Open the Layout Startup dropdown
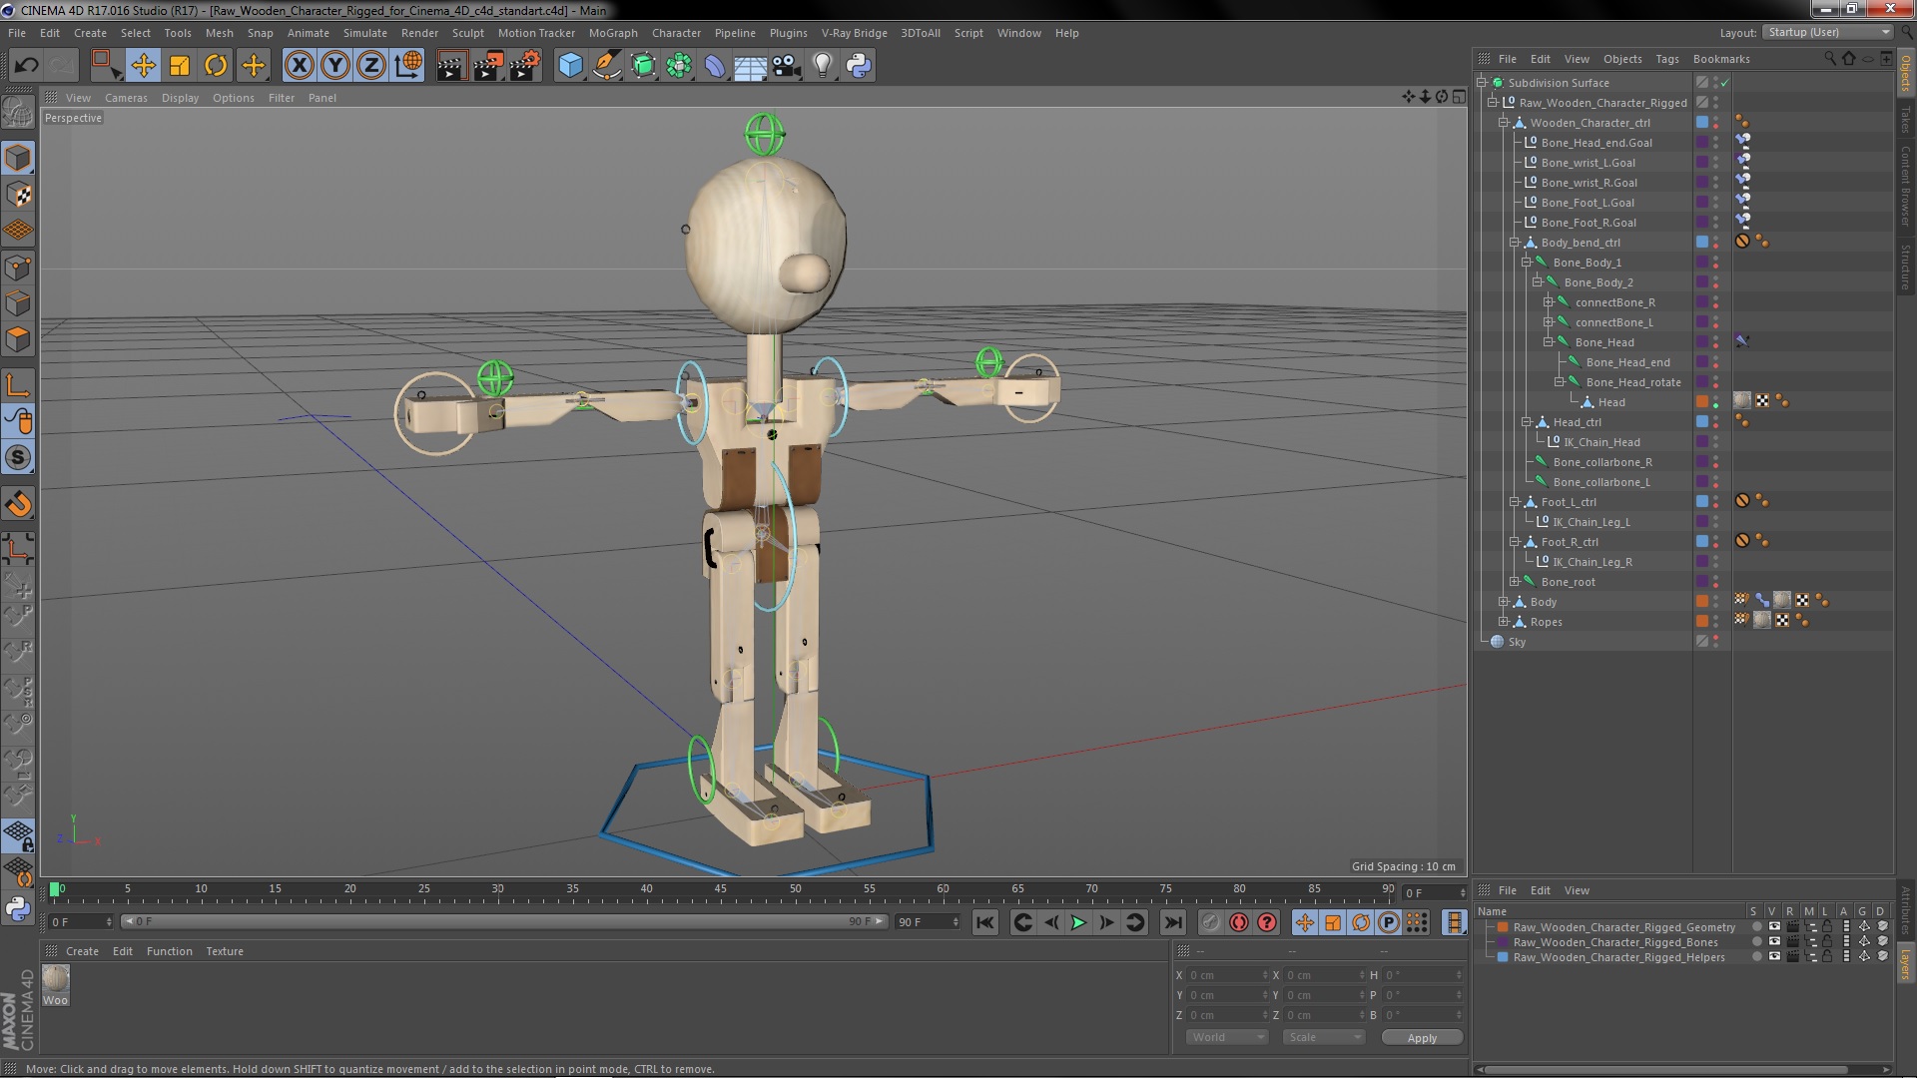Screen dimensions: 1917x1078 (1828, 32)
